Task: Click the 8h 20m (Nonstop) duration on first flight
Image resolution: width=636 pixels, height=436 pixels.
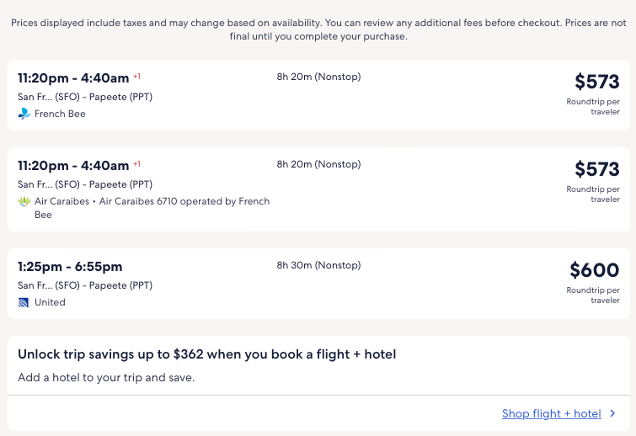Action: [318, 77]
